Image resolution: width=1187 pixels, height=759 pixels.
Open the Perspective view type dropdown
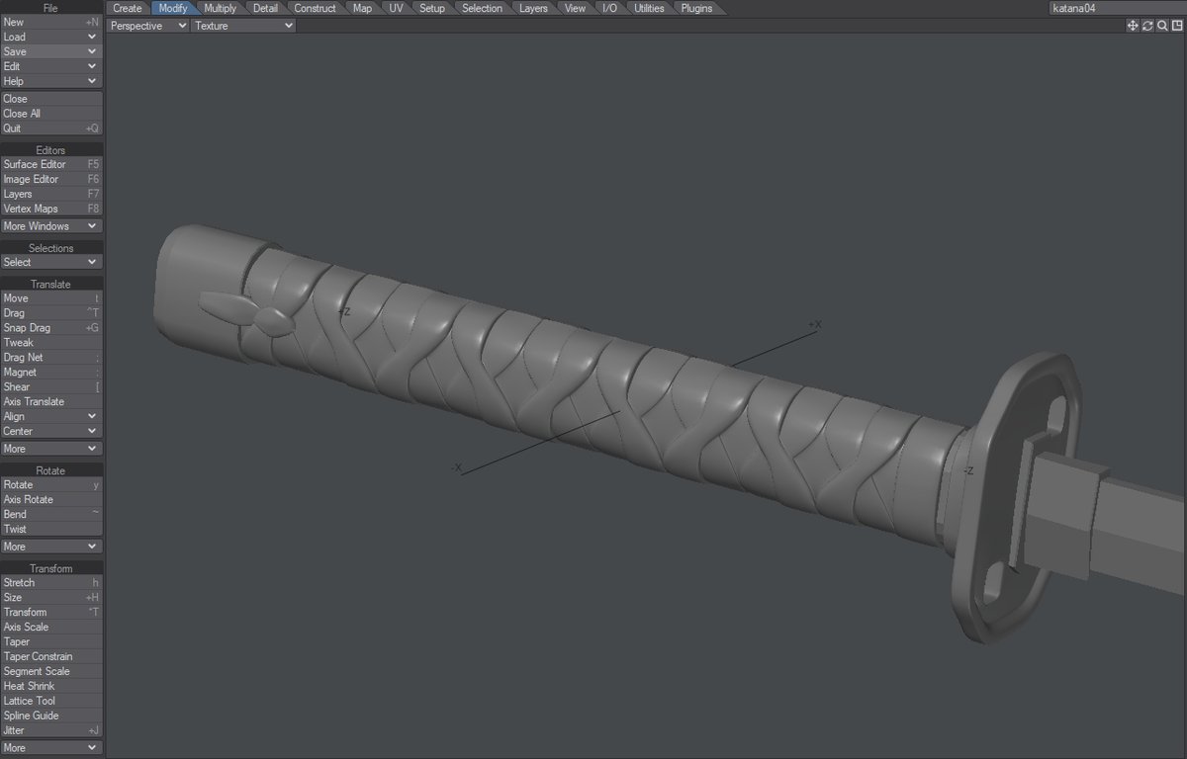(x=148, y=26)
